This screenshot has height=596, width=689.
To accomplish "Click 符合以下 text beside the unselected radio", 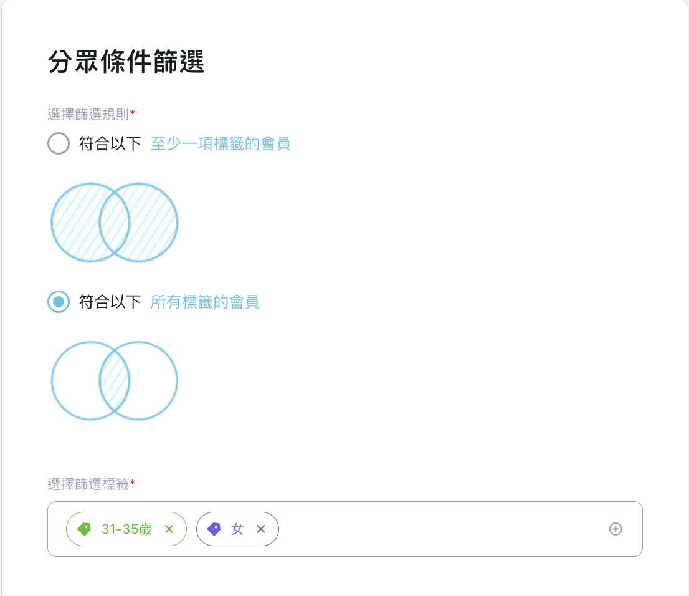I will (110, 143).
